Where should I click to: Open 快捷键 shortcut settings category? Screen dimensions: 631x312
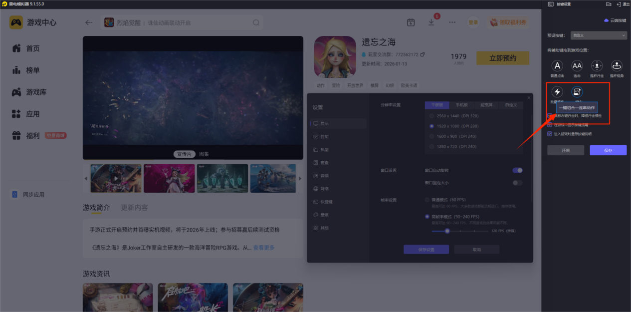pyautogui.click(x=322, y=202)
